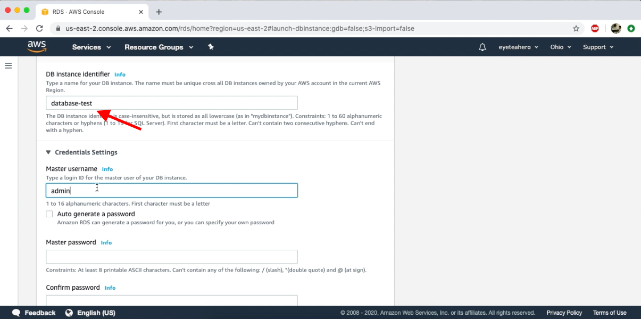Open the eyeteahero account menu
Viewport: 641px width, 319px height.
coord(518,47)
